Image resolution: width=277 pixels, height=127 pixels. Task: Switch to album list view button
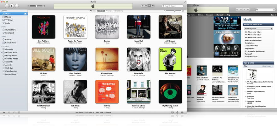[x=146, y=6]
